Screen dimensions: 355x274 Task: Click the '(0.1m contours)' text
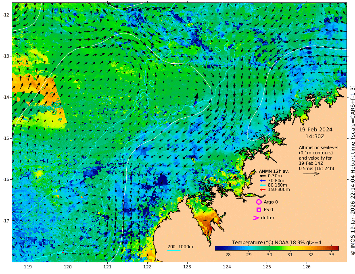[316, 153]
